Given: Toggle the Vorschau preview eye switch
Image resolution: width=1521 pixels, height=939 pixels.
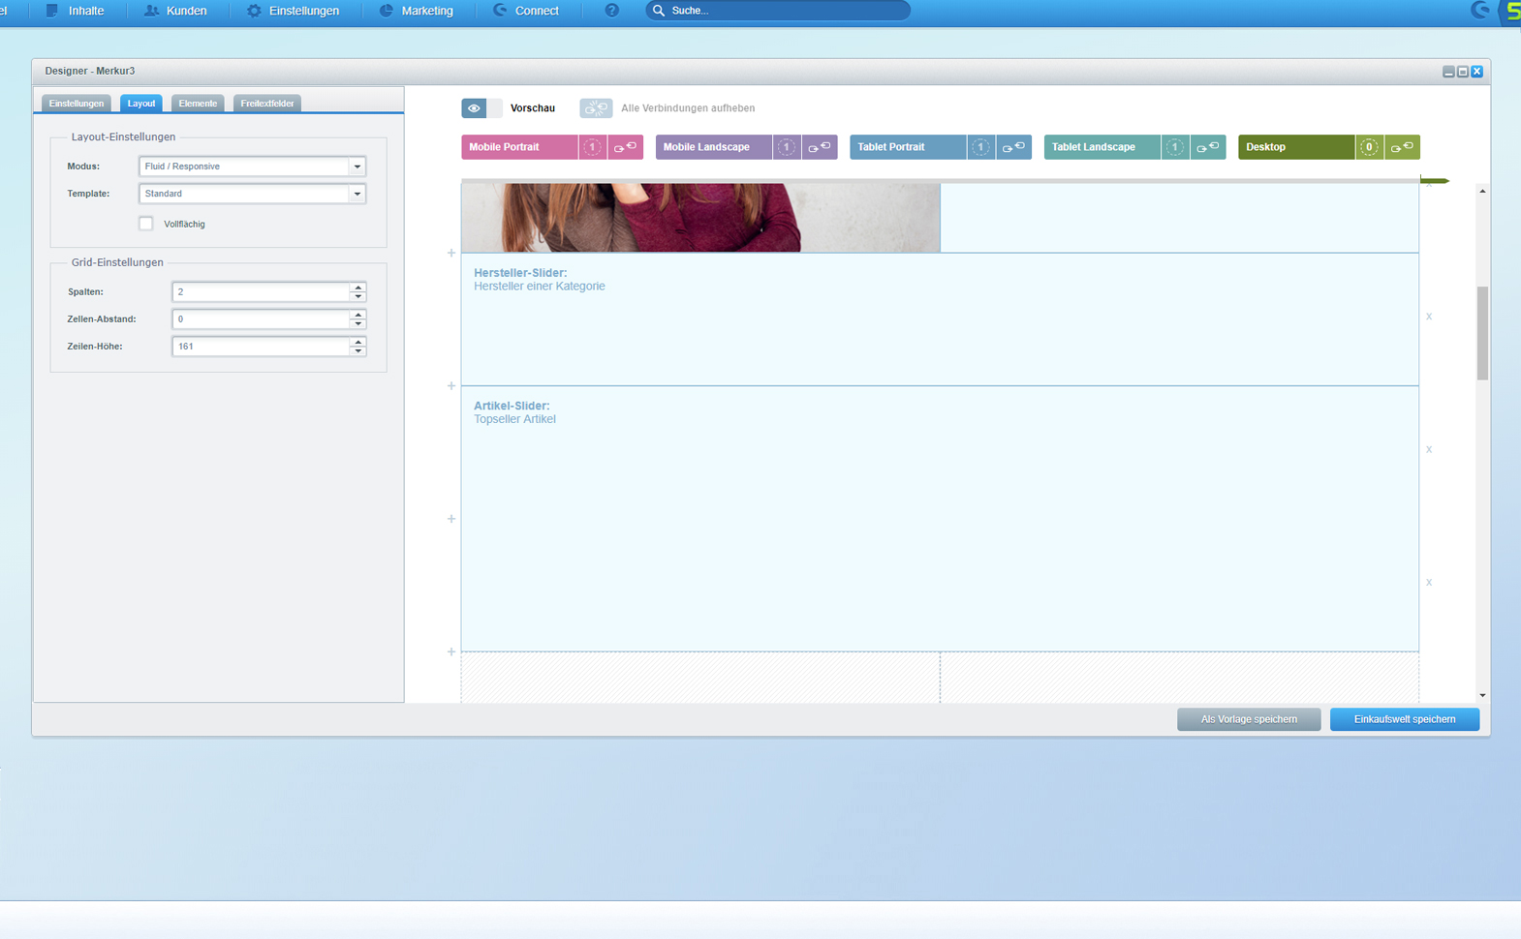Looking at the screenshot, I should point(481,108).
